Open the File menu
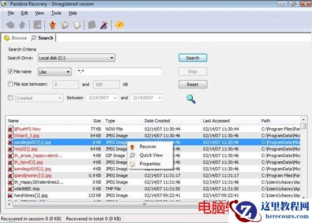Viewport: 312px width, 223px height. point(11,13)
